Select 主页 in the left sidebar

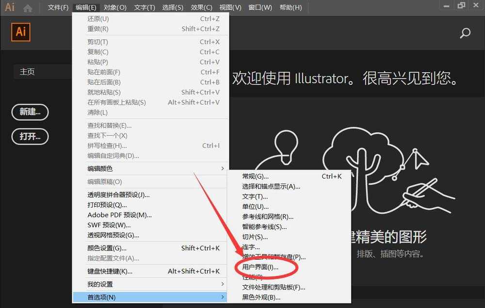[x=27, y=71]
